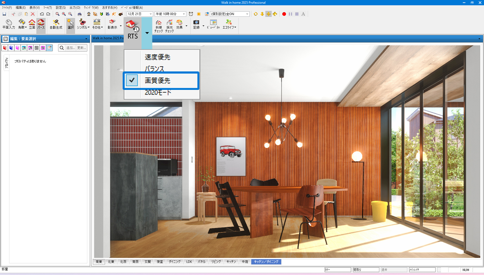Screen dimensions: 484x275
Task: Run the 斜線チェック setback check
Action: (x=159, y=26)
